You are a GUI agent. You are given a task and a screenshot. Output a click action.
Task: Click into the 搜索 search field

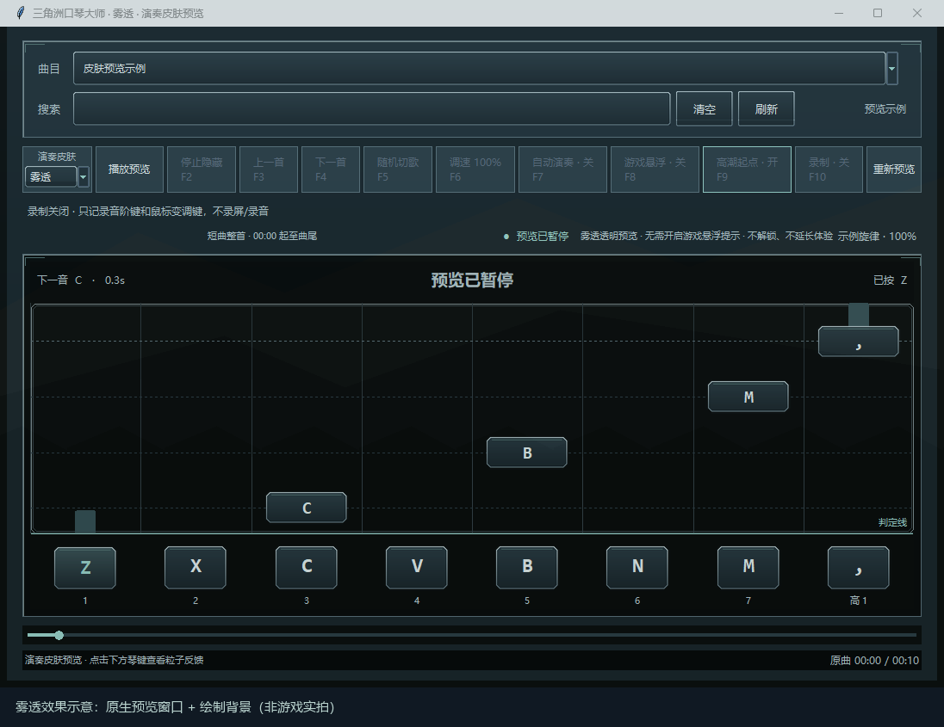click(x=371, y=109)
